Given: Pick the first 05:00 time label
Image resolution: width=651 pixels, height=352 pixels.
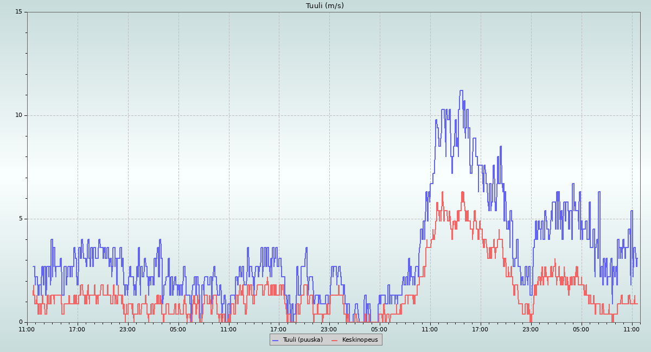Looking at the screenshot, I should pos(178,329).
